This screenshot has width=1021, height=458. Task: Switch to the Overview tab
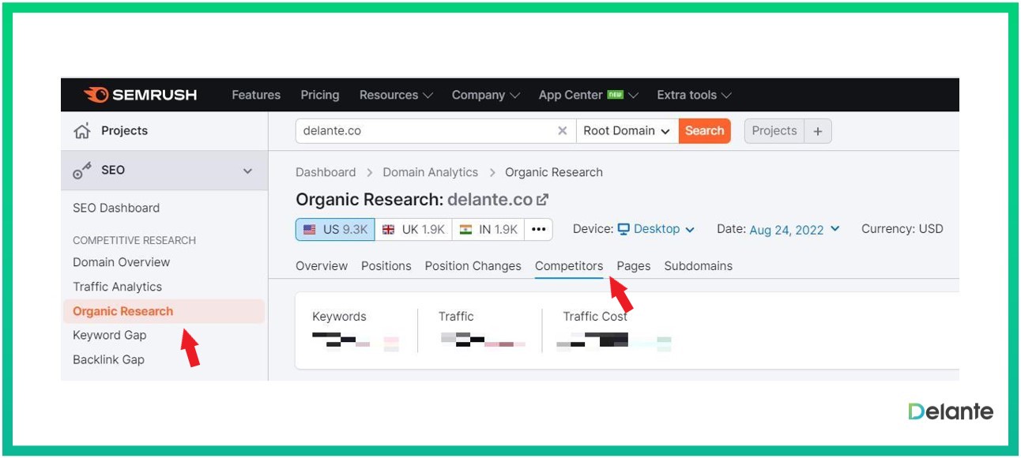[322, 266]
